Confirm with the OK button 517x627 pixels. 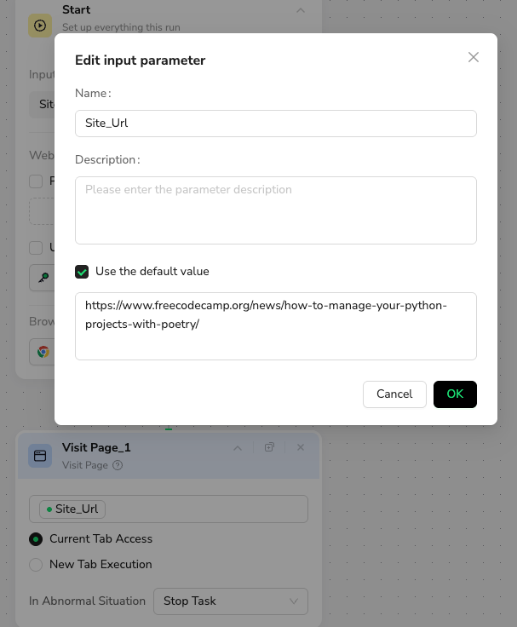click(x=455, y=394)
